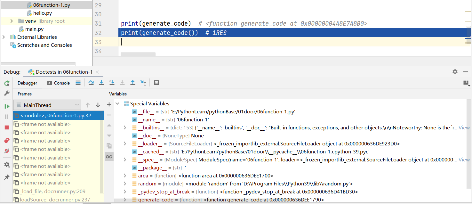Stop the debug session with red square

(7, 127)
